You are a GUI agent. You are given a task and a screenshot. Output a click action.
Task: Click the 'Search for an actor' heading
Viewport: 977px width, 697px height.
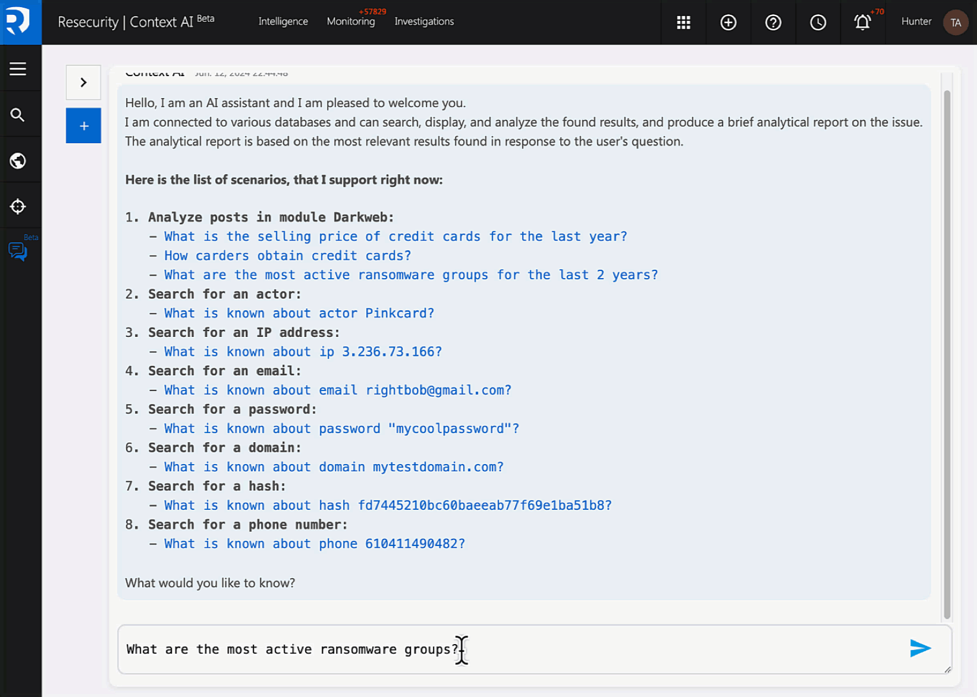point(225,294)
